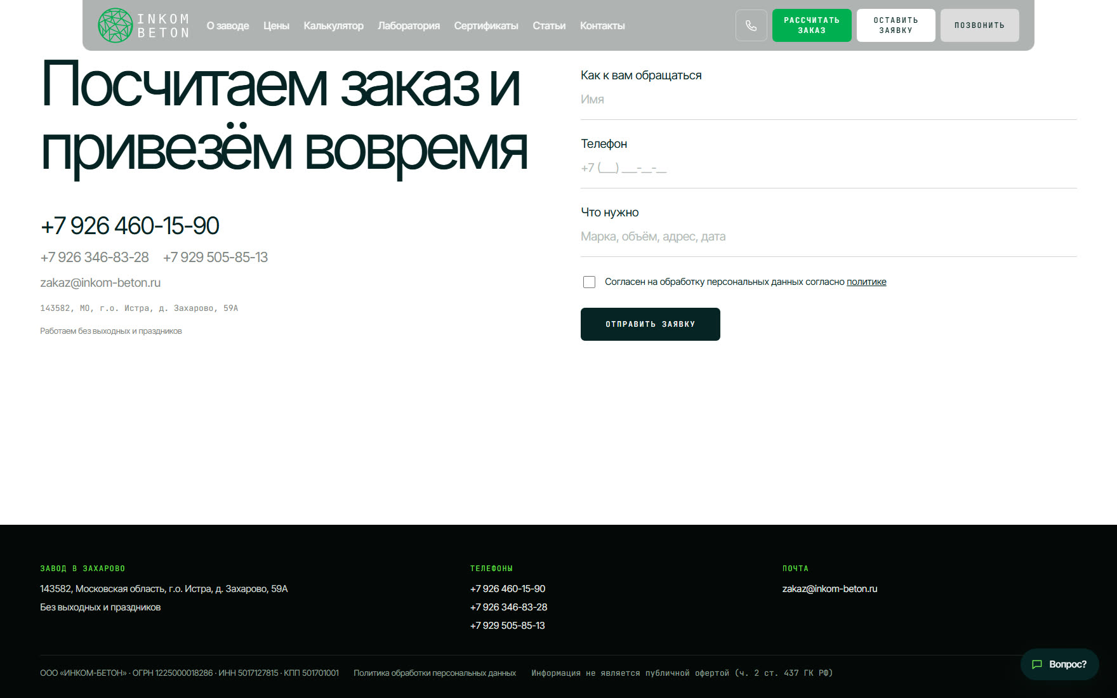The width and height of the screenshot is (1117, 698).
Task: Click the public offer disclaimer text in footer
Action: [682, 673]
